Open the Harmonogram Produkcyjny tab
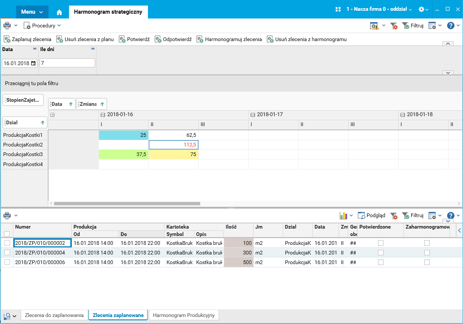 tap(184, 315)
